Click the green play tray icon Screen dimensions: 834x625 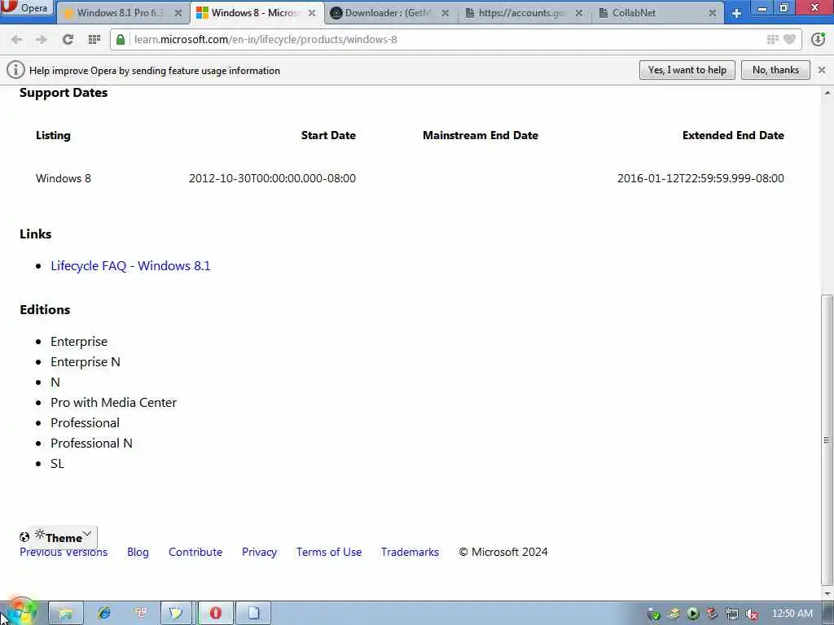tap(692, 614)
